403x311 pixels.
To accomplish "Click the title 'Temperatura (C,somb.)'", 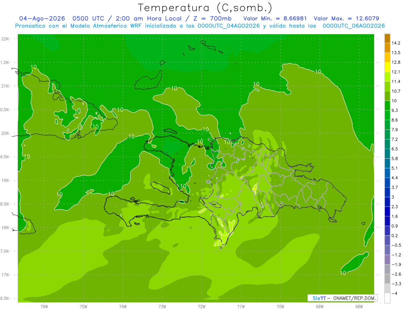I will pyautogui.click(x=205, y=7).
